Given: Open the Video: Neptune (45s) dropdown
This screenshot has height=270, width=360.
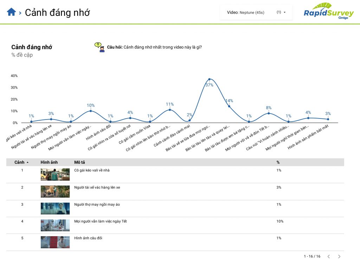Looking at the screenshot, I should (256, 12).
